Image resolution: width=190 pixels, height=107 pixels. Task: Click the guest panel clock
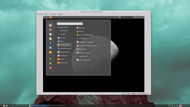click(x=142, y=17)
